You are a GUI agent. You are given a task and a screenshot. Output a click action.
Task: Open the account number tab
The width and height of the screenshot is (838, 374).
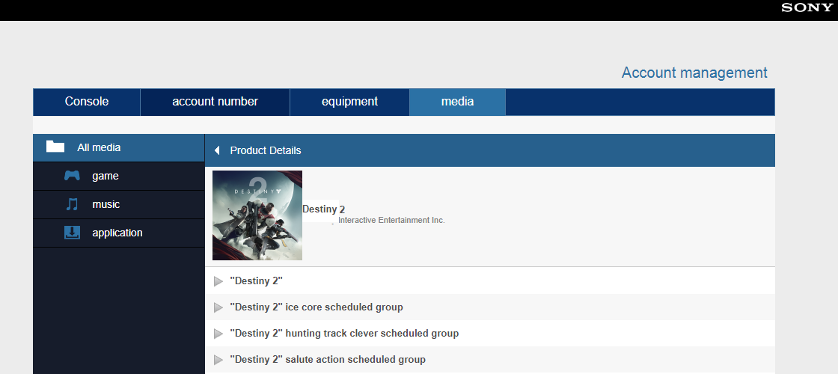215,102
